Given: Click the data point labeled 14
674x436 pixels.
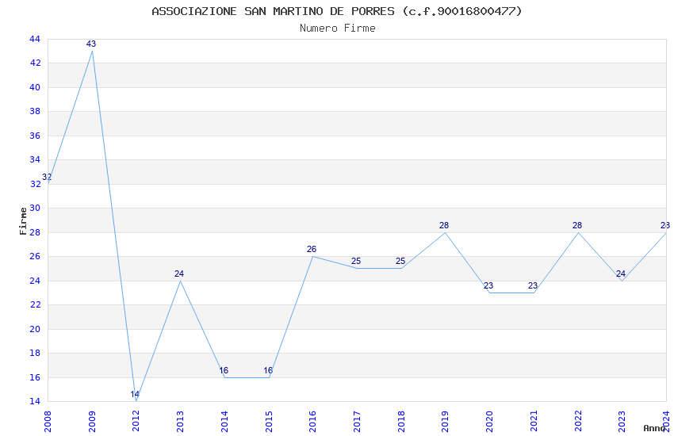Looking at the screenshot, I should (135, 394).
